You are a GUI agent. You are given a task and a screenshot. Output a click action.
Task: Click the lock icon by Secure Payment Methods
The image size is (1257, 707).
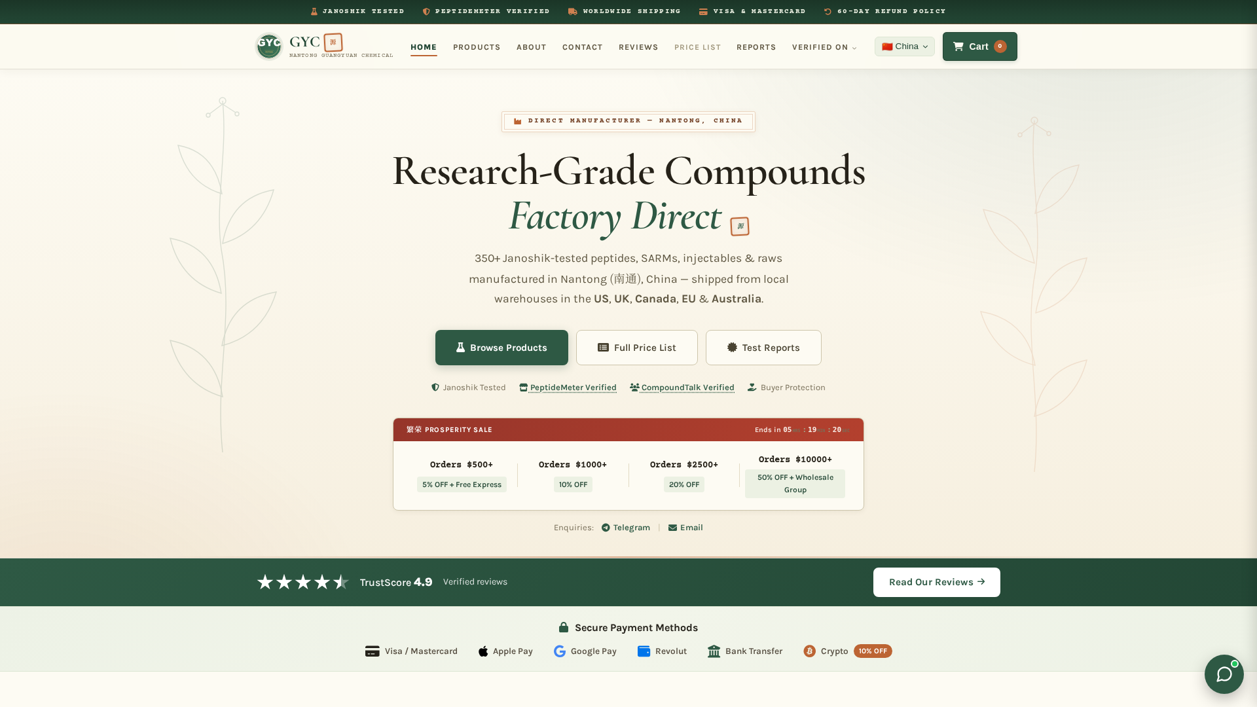click(564, 627)
